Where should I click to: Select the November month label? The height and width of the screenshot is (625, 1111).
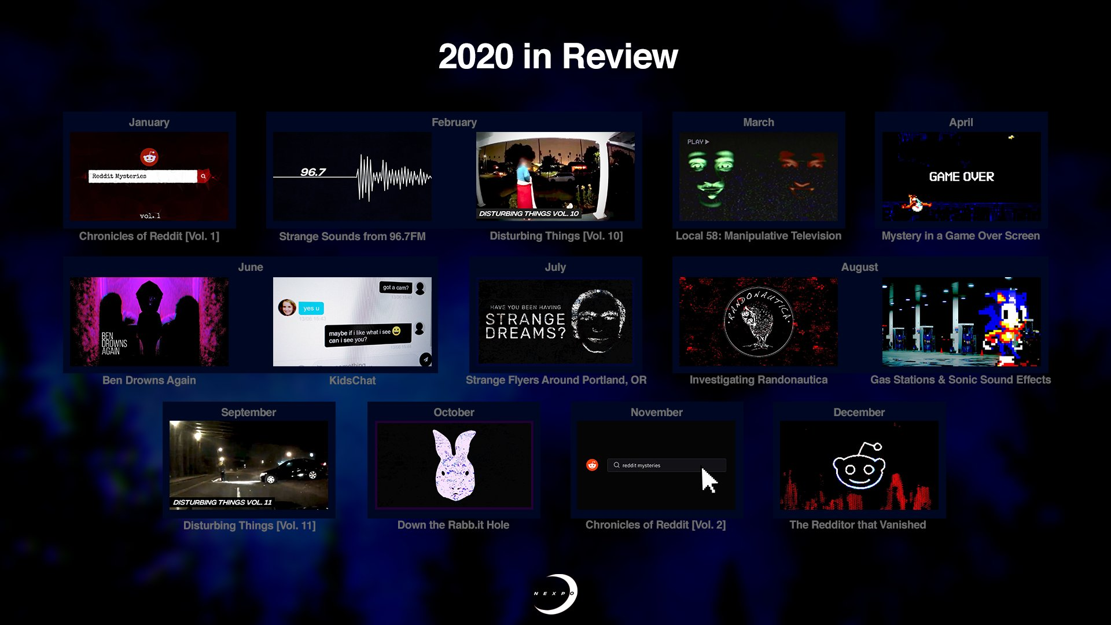point(657,412)
